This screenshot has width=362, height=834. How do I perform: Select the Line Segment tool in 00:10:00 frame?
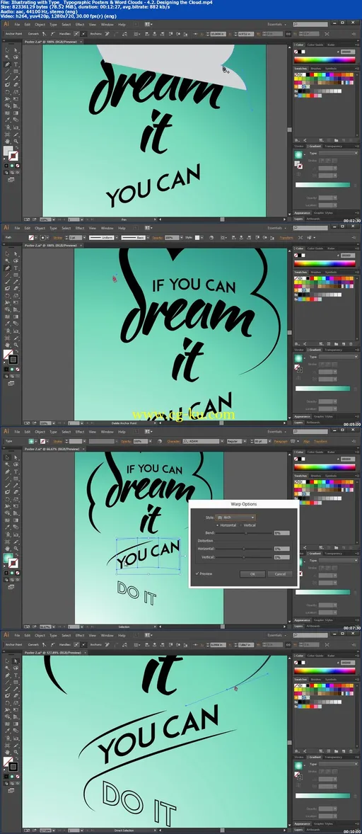7,682
